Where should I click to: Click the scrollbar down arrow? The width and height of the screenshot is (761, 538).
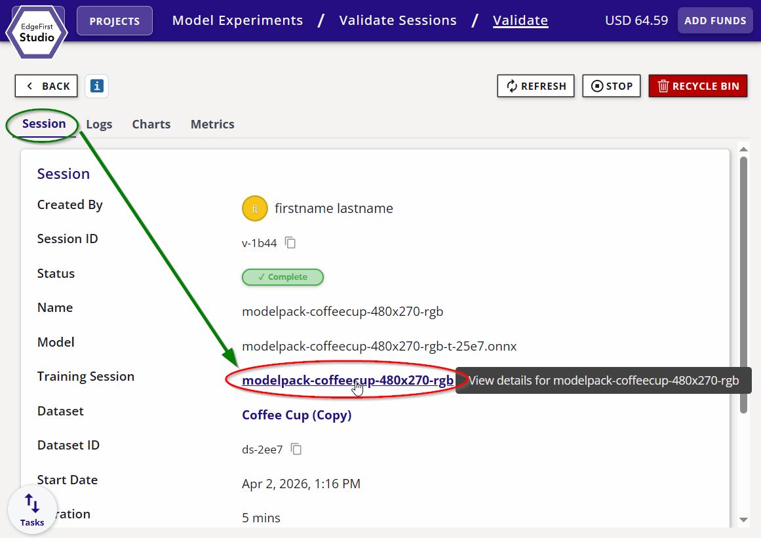click(x=743, y=520)
